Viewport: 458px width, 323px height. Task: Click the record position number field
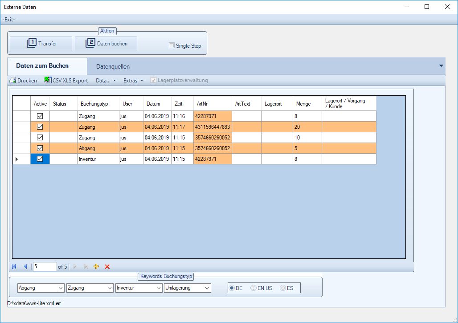(x=45, y=266)
